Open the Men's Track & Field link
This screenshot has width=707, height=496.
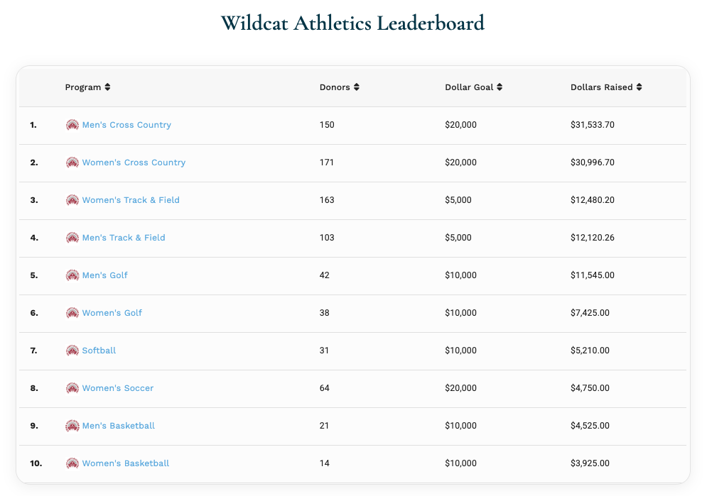point(124,238)
